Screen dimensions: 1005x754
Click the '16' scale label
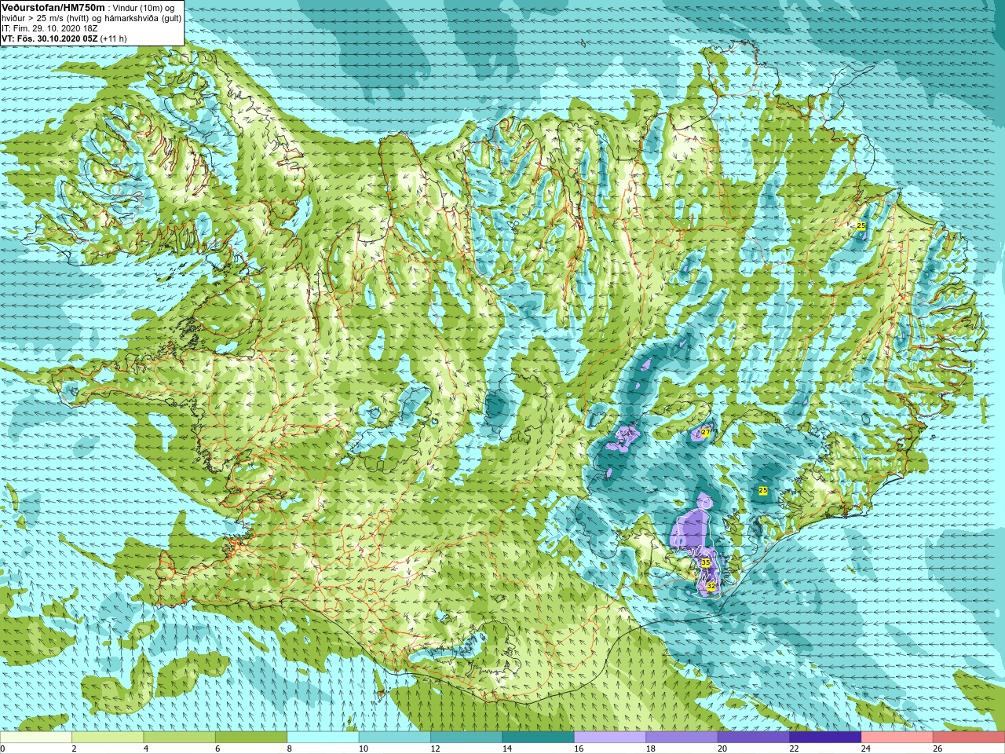[x=579, y=749]
